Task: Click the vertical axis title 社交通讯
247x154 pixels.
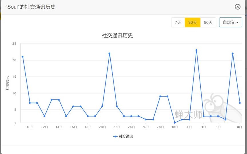Action: [7, 83]
